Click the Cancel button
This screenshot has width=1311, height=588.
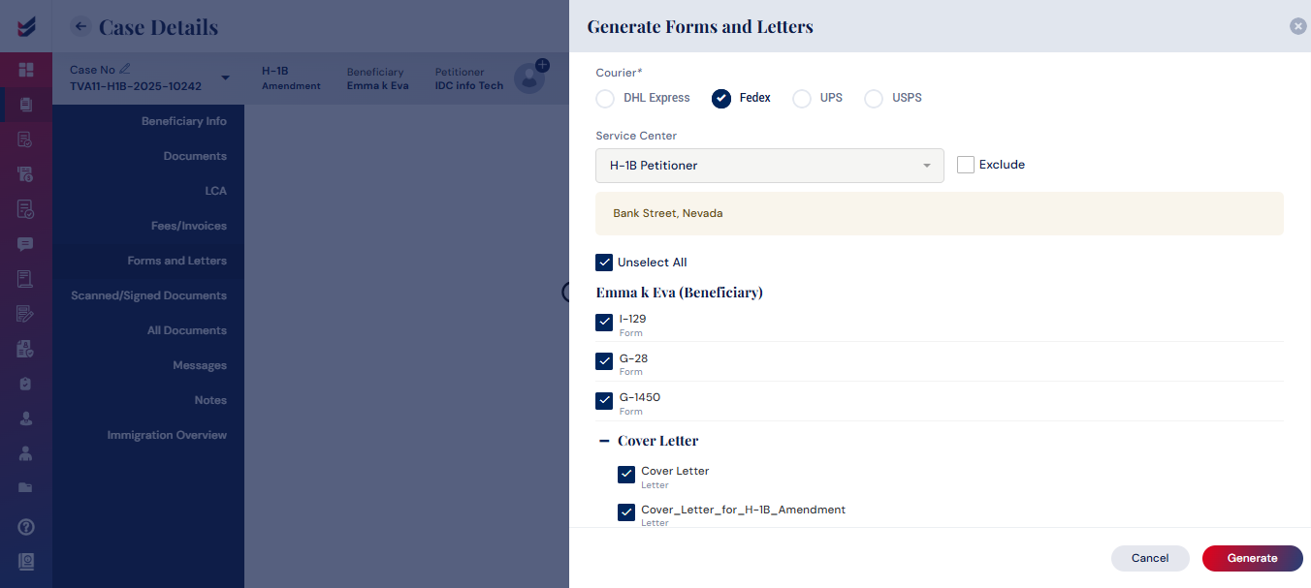click(x=1150, y=558)
